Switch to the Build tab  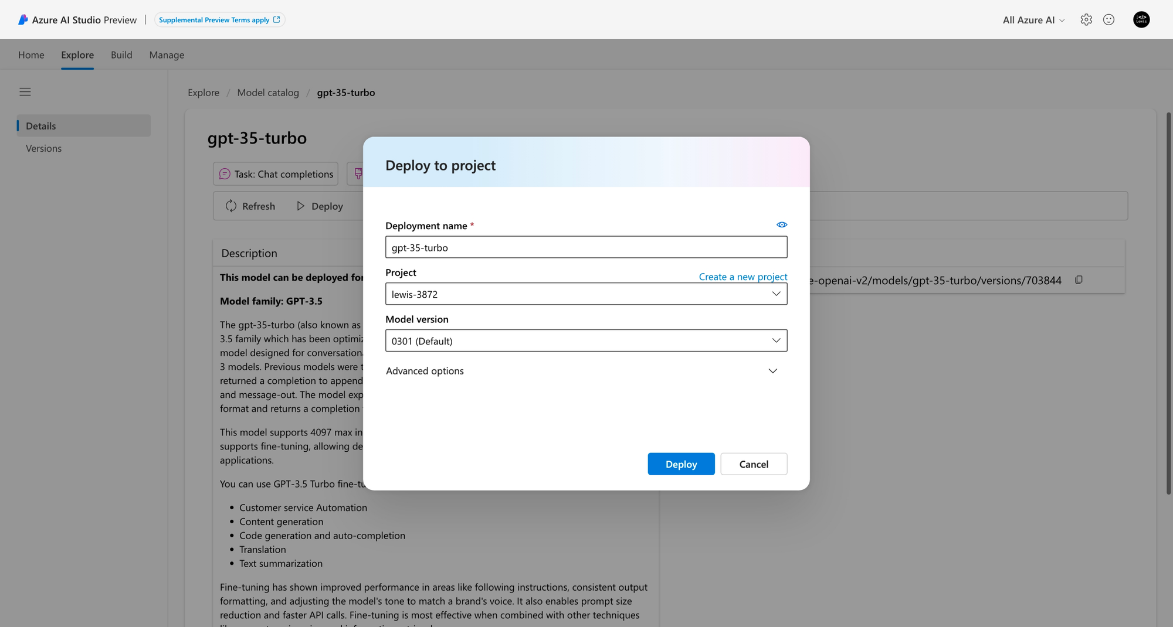pos(121,55)
